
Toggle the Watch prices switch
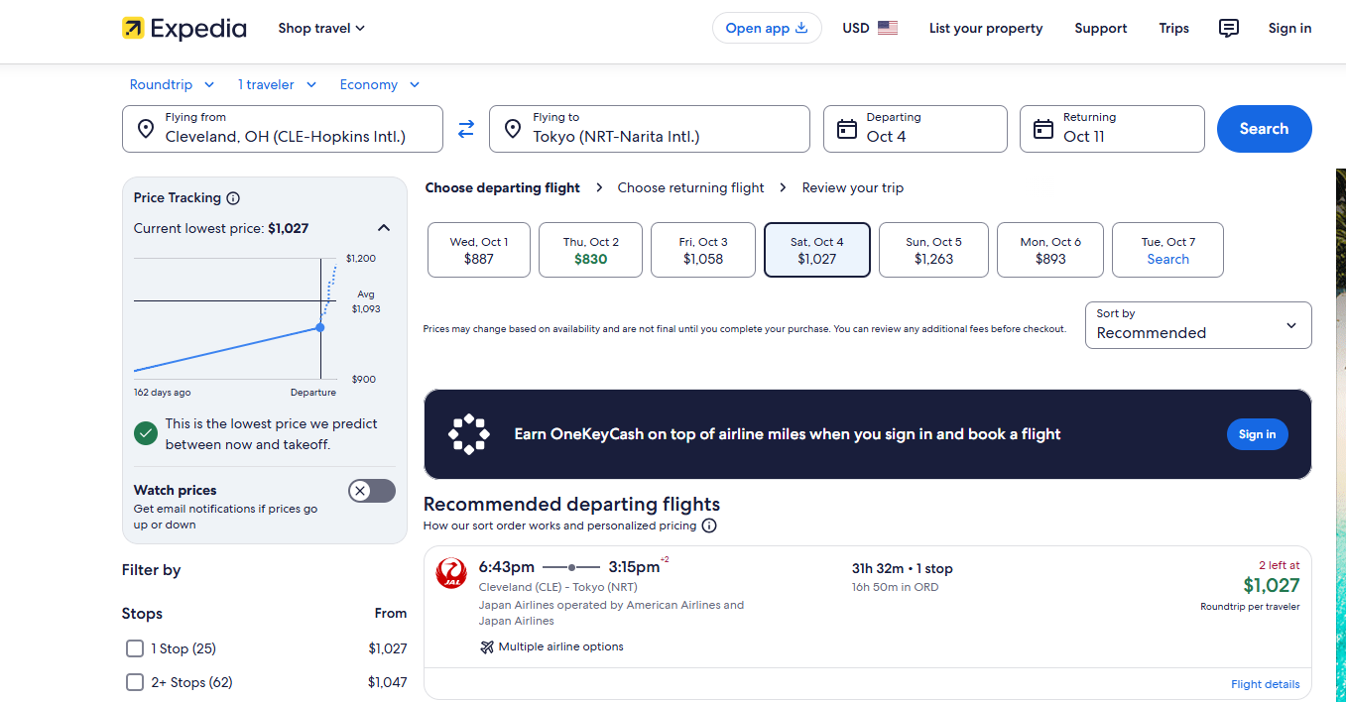372,491
